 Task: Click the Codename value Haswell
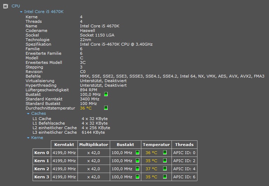coord(87,31)
